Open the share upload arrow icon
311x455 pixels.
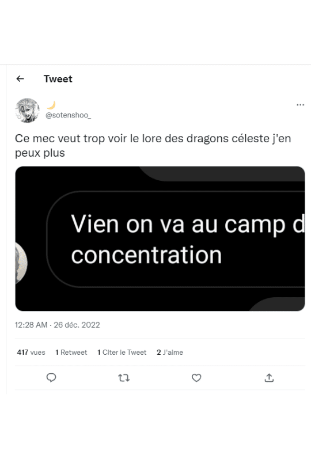pyautogui.click(x=269, y=377)
